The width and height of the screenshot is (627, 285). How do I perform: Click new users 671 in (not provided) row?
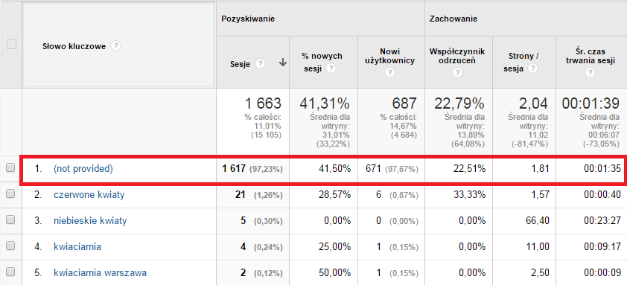(374, 169)
